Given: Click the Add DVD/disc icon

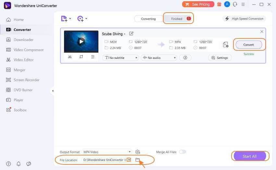Looking at the screenshot, I should click(81, 18).
